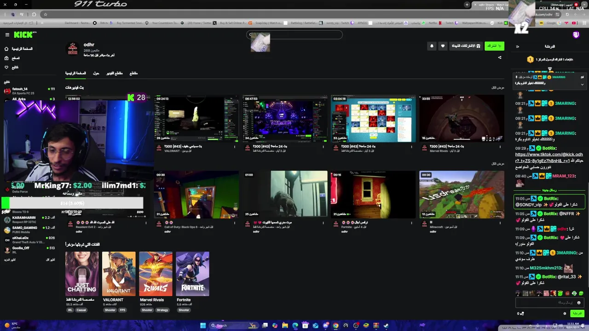Click the Kick search bar
Image resolution: width=589 pixels, height=331 pixels.
[x=294, y=34]
